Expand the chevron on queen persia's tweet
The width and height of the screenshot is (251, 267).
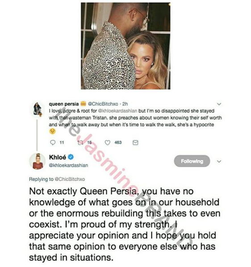coord(219,104)
